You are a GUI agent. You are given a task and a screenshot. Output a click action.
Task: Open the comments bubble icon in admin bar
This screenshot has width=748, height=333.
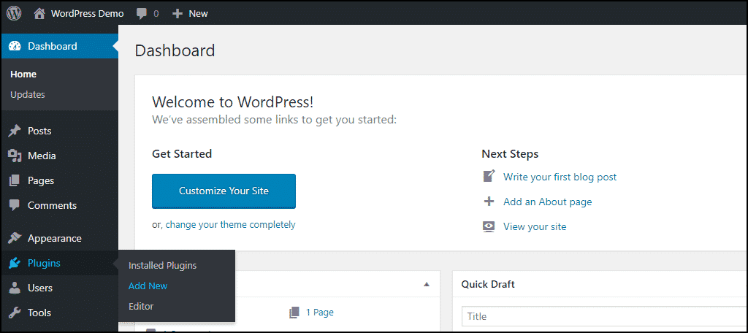pos(142,14)
